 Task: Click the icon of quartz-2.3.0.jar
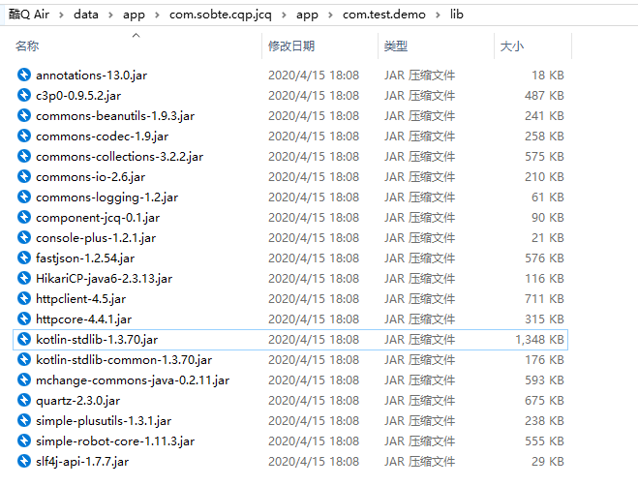pyautogui.click(x=24, y=401)
